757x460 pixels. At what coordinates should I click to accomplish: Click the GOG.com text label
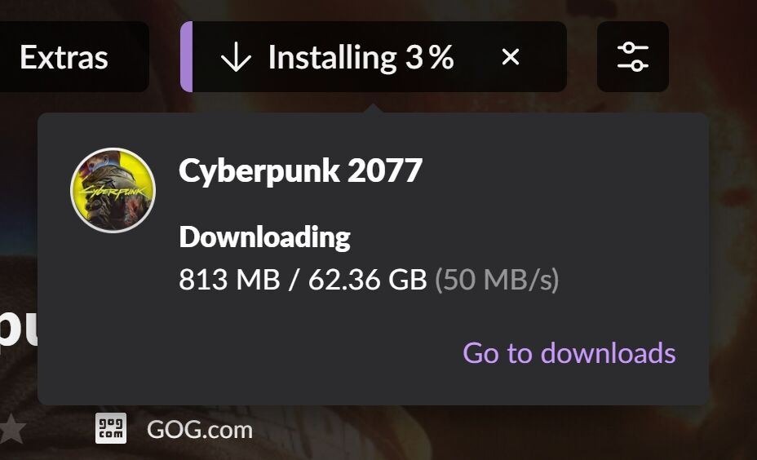click(x=199, y=430)
